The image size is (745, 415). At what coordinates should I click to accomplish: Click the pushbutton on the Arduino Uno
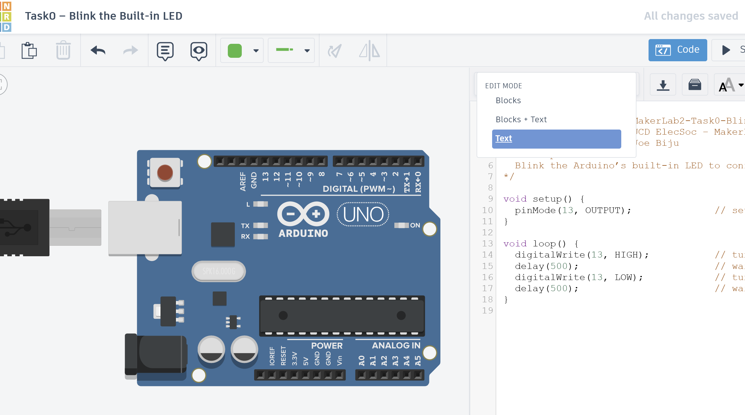click(x=165, y=172)
